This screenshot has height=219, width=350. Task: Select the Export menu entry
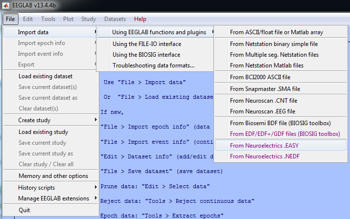point(51,64)
